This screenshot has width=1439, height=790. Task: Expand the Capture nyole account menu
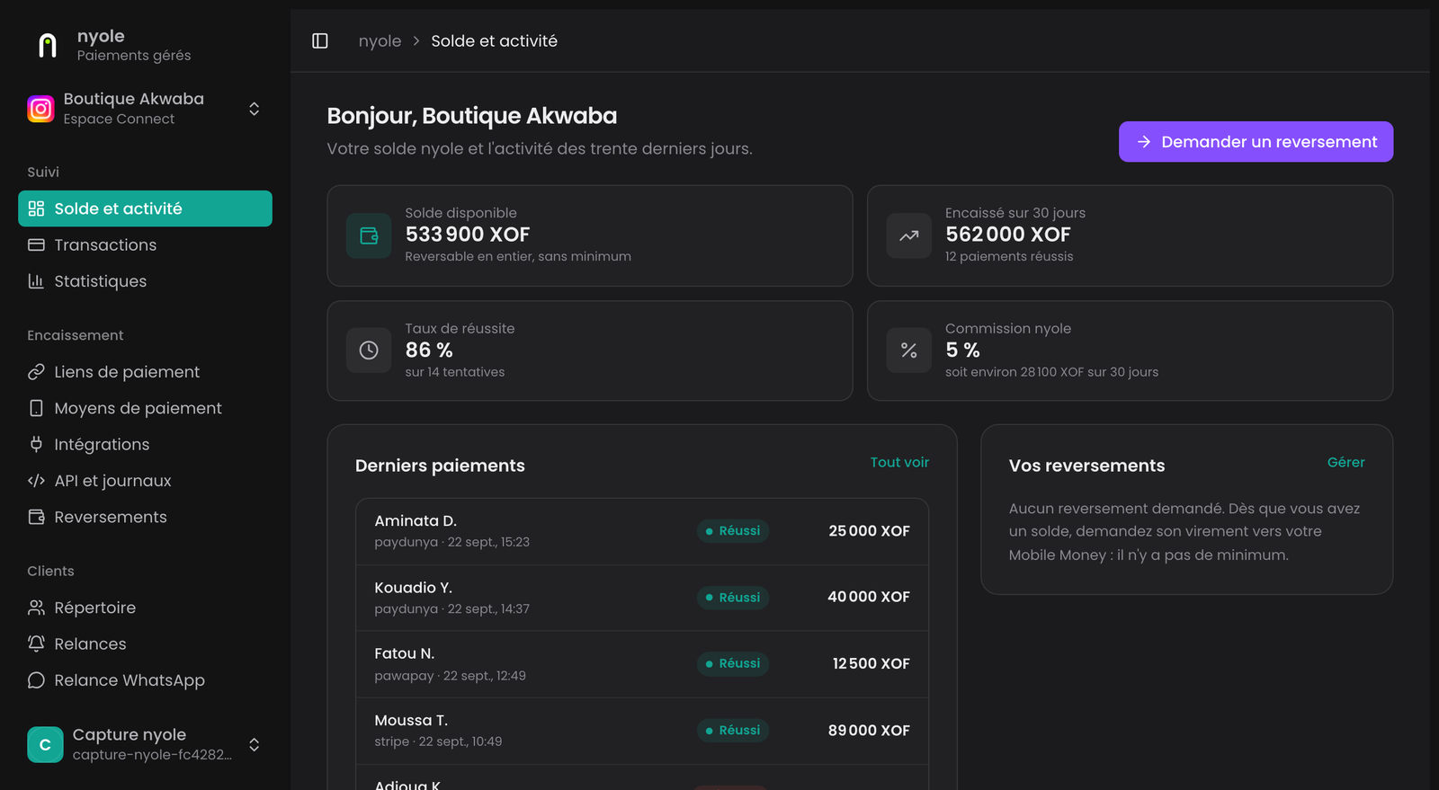[x=255, y=745]
